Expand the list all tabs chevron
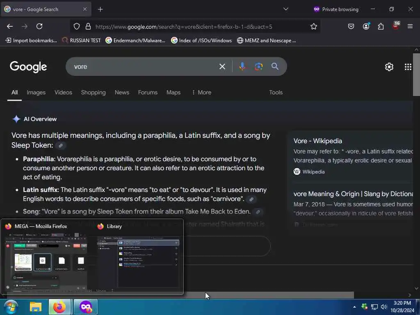 tap(286, 9)
